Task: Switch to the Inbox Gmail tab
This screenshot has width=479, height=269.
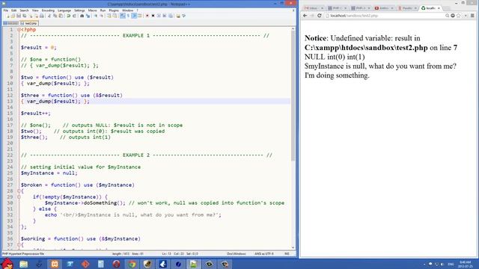Action: (x=313, y=8)
